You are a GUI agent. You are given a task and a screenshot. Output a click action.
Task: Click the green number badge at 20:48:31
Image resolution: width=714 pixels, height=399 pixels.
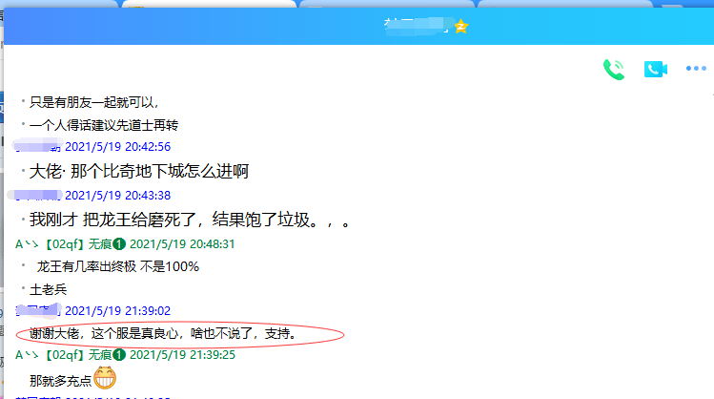pos(120,243)
